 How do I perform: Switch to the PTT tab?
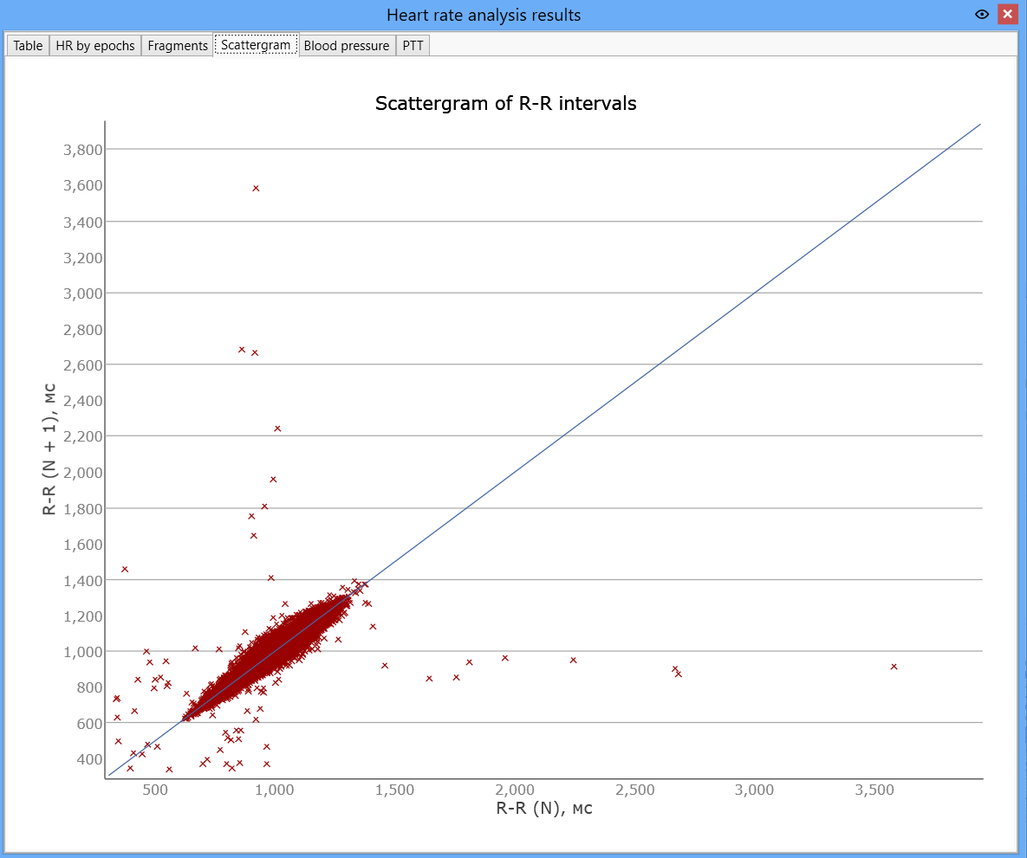[x=413, y=46]
